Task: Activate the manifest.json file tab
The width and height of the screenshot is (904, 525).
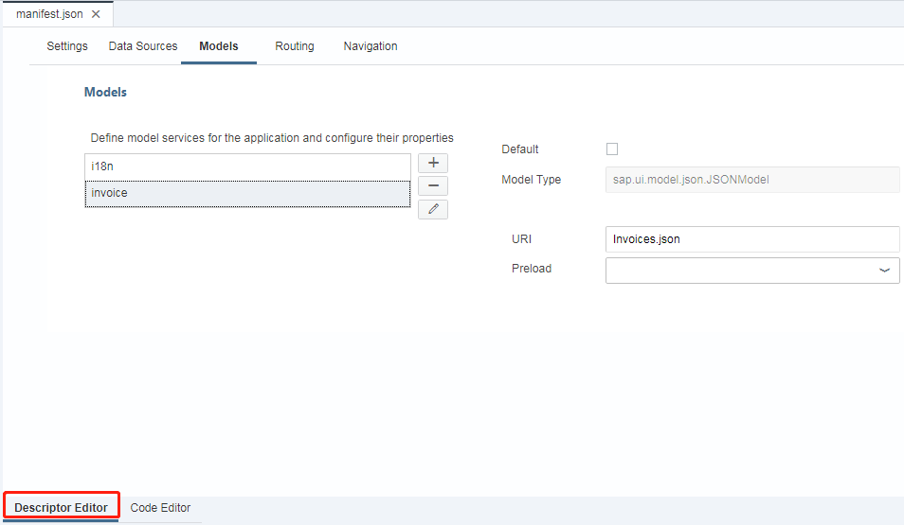Action: click(49, 14)
